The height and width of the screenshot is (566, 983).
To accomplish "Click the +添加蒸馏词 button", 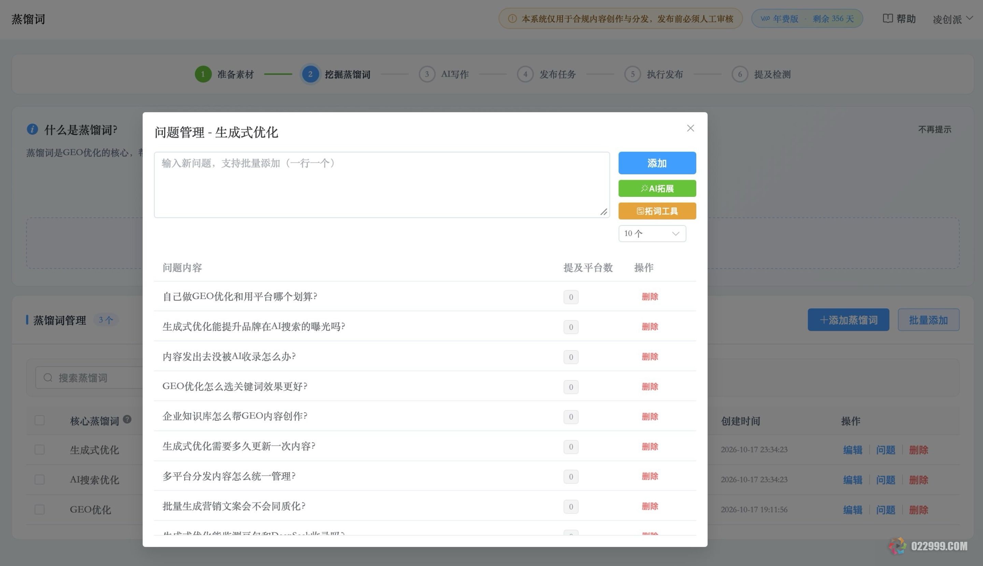I will point(848,320).
